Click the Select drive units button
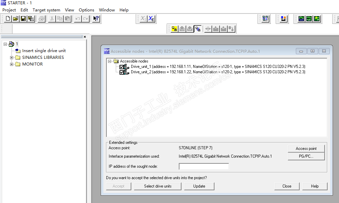Viewport: 339px width, 203px height. point(158,186)
